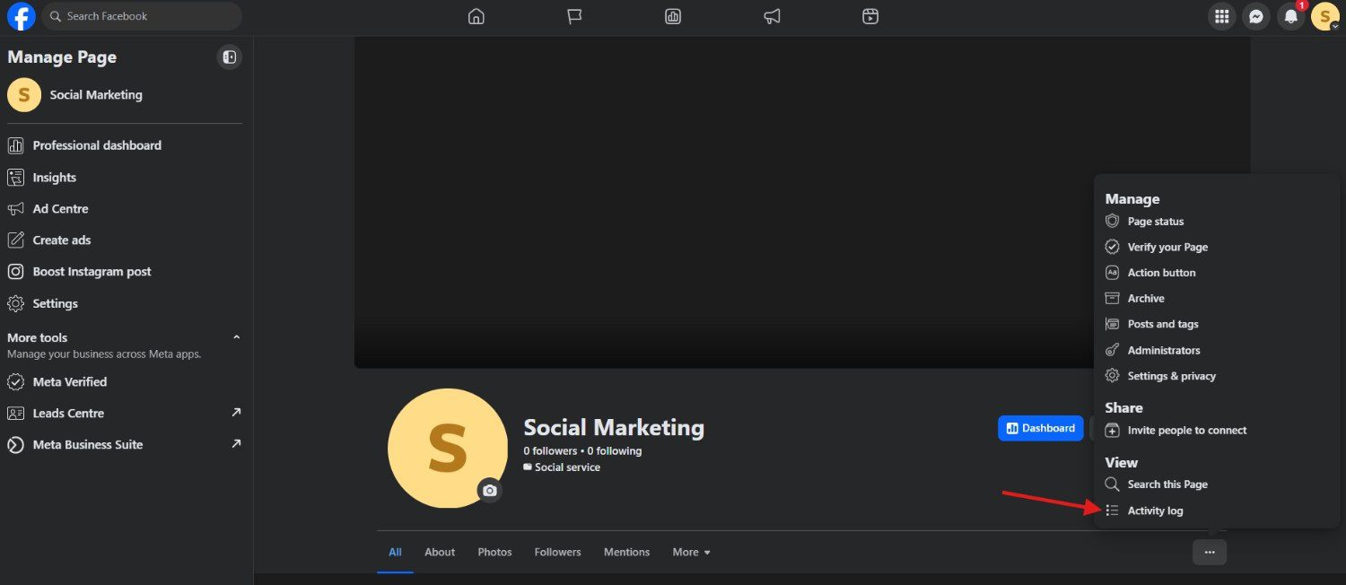1346x585 pixels.
Task: Click the blue Dashboard button
Action: point(1040,428)
